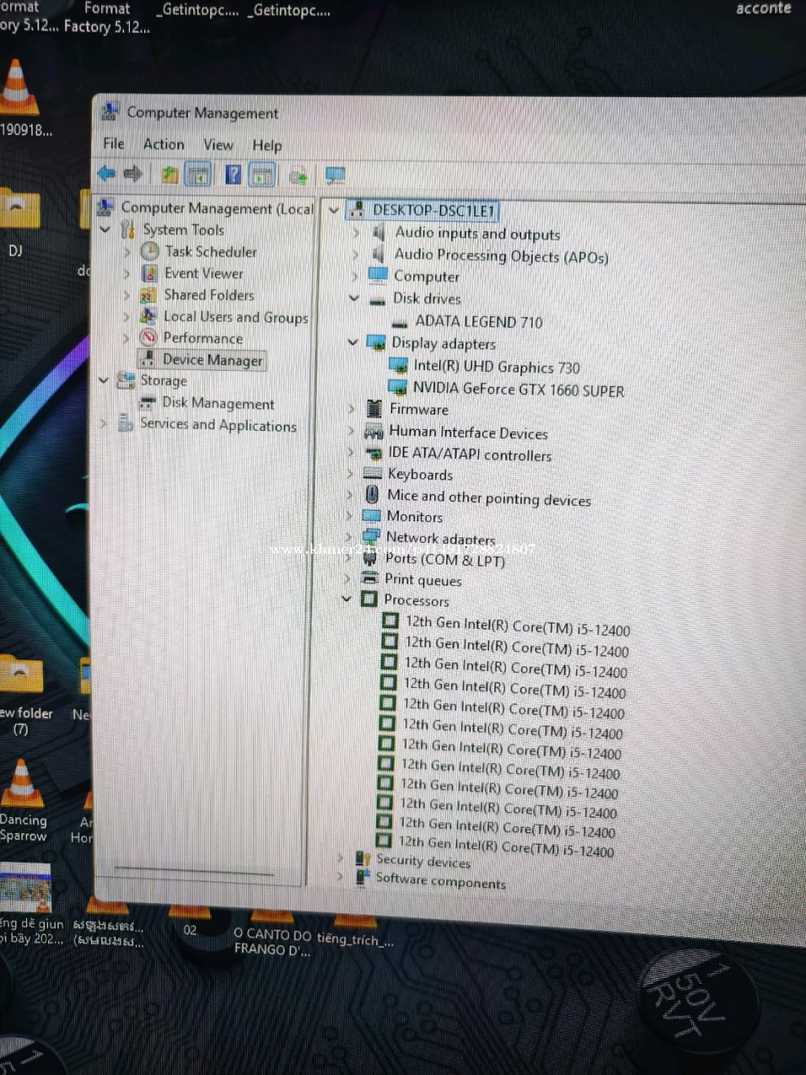Screen dimensions: 806x1075
Task: Collapse the Display adapters category
Action: tap(353, 342)
